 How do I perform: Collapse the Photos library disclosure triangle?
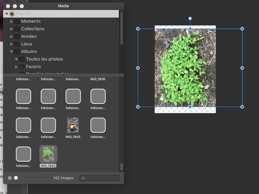(7, 14)
